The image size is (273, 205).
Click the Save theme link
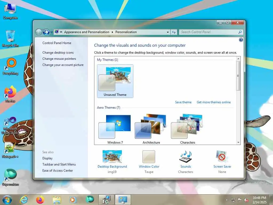click(183, 102)
